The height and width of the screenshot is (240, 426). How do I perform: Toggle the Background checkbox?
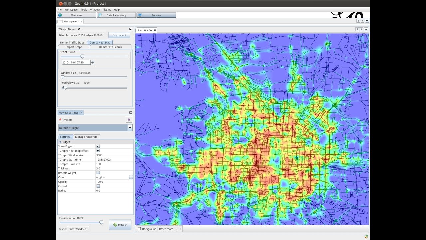(x=139, y=229)
